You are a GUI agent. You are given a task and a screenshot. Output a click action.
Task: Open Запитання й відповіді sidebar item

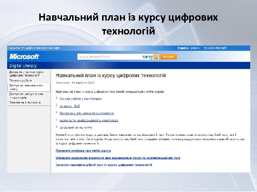click(x=25, y=102)
